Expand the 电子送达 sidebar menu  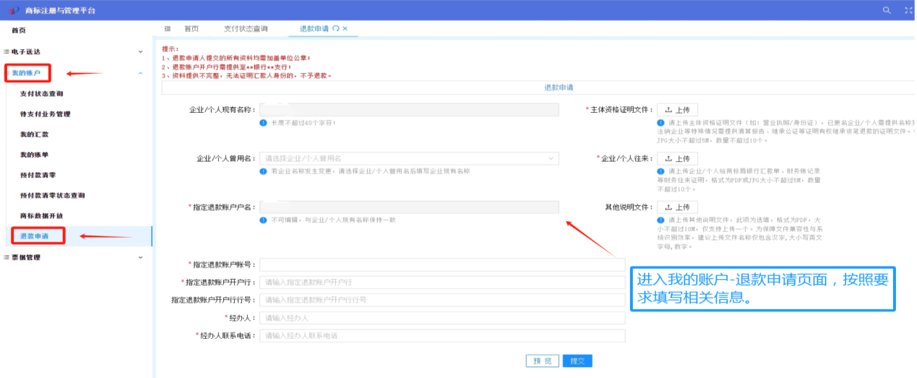click(140, 52)
